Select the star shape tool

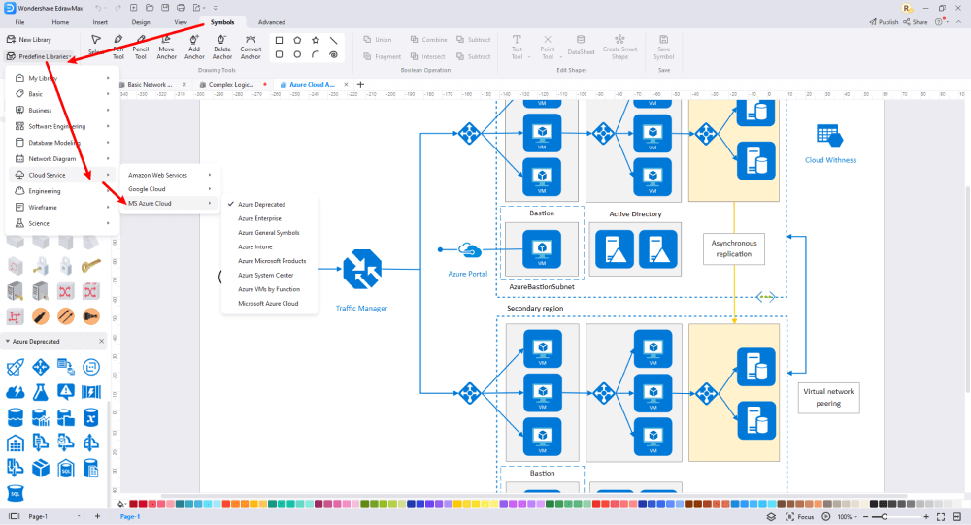pyautogui.click(x=316, y=40)
